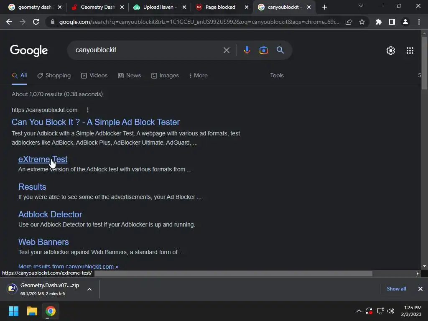Open the Adblock Detector link
The height and width of the screenshot is (321, 428).
pyautogui.click(x=50, y=214)
